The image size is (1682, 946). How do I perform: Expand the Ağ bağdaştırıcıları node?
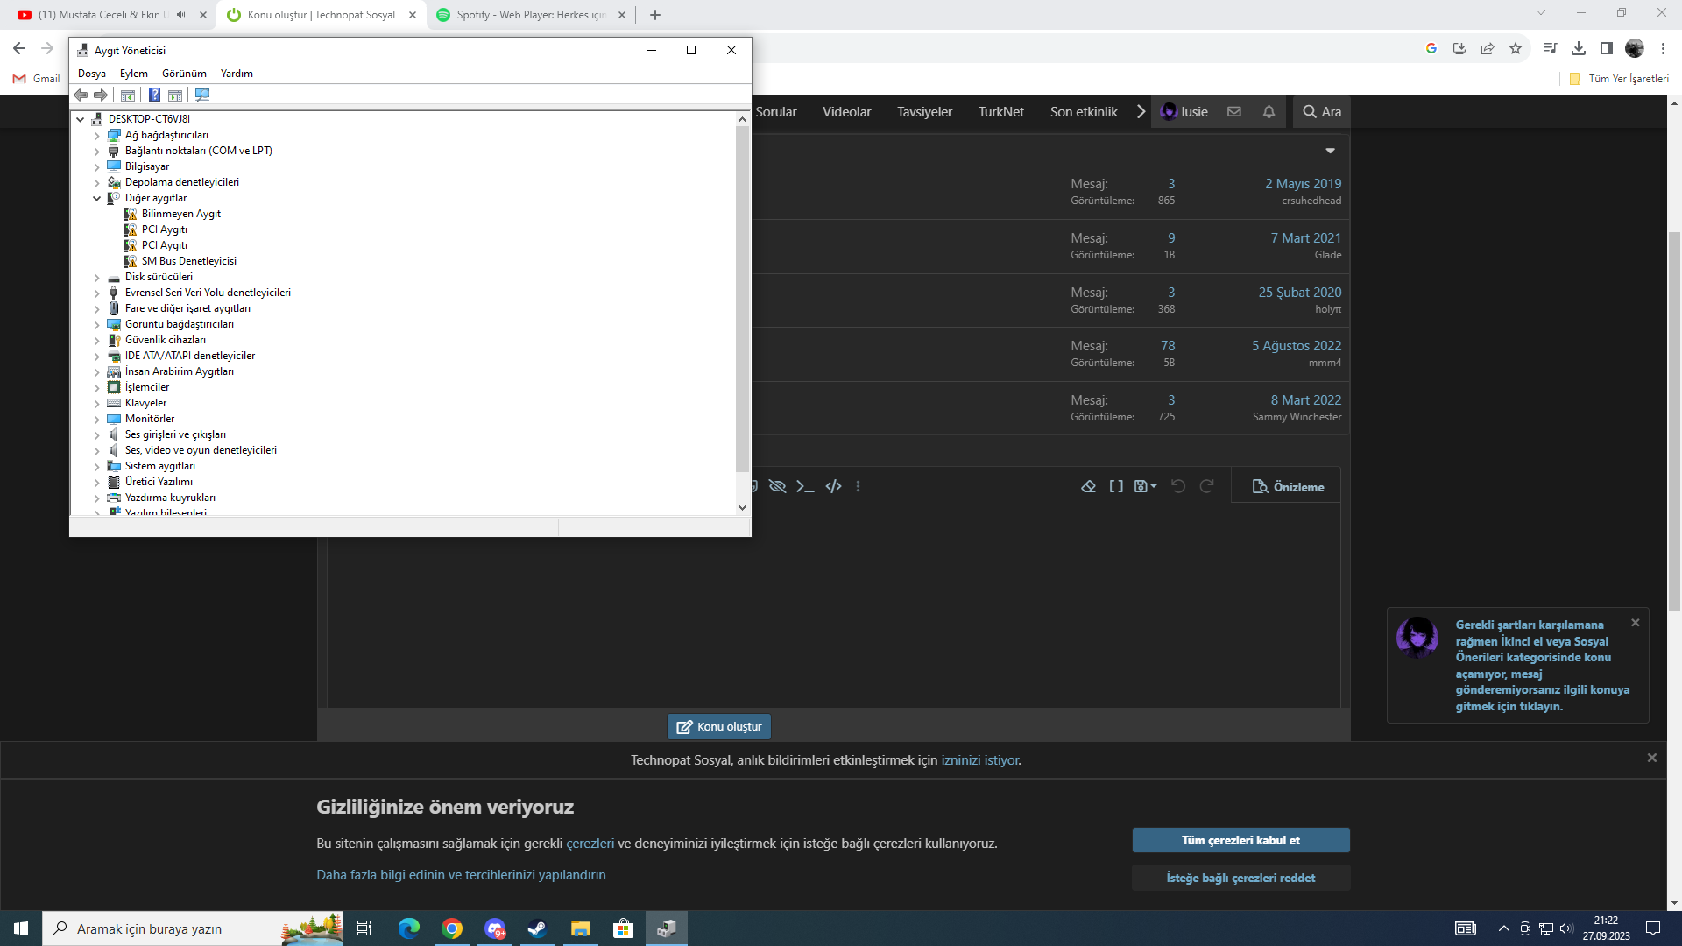point(97,136)
